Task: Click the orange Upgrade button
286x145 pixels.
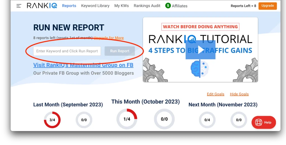Action: pyautogui.click(x=268, y=6)
